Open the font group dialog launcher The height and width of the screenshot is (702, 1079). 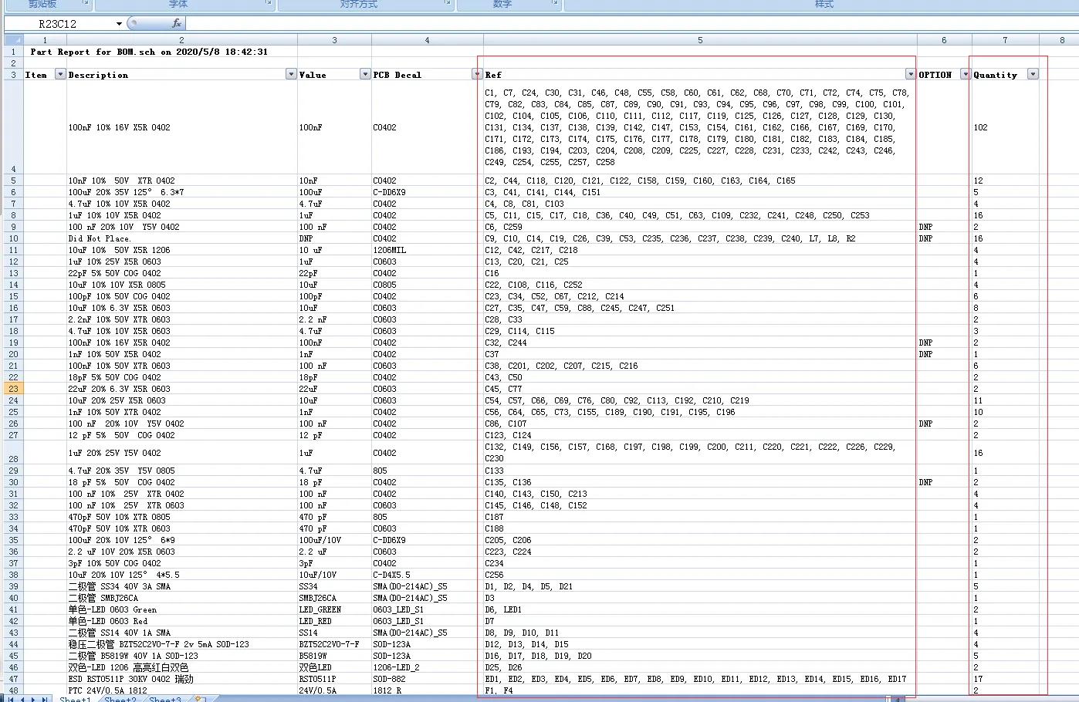click(269, 3)
